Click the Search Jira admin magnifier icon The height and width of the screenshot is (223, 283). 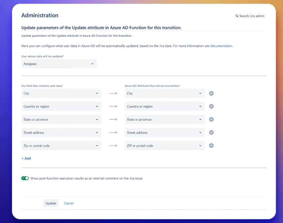(237, 16)
